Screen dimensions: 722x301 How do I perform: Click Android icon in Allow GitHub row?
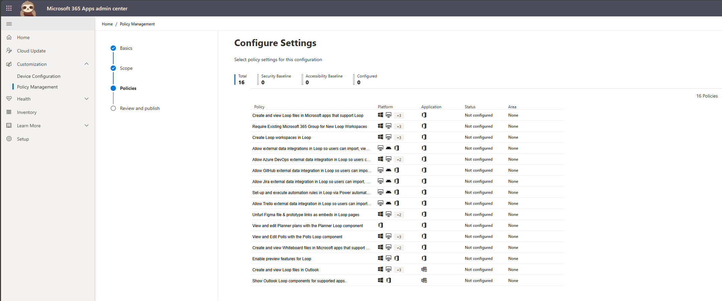[x=389, y=170]
